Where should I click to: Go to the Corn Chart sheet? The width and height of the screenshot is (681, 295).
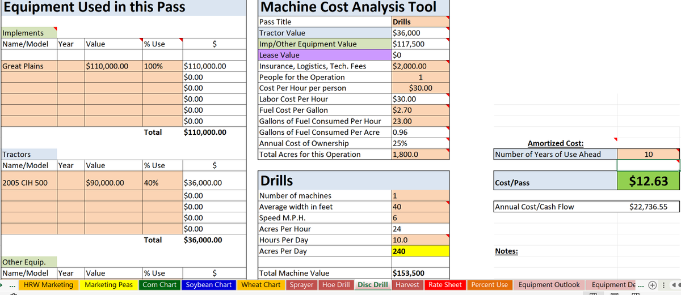click(x=159, y=285)
